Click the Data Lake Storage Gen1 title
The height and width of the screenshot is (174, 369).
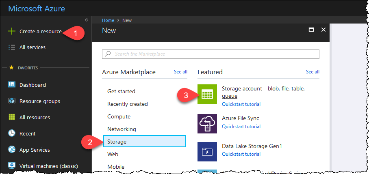tap(252, 146)
